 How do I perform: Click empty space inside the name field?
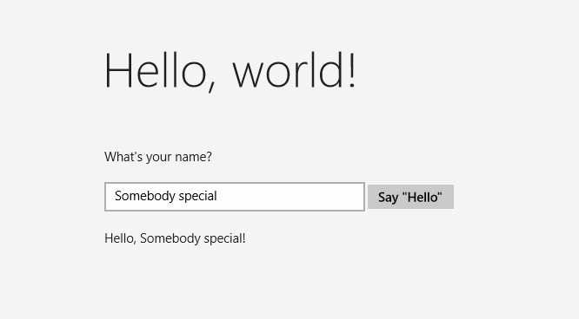pos(292,197)
